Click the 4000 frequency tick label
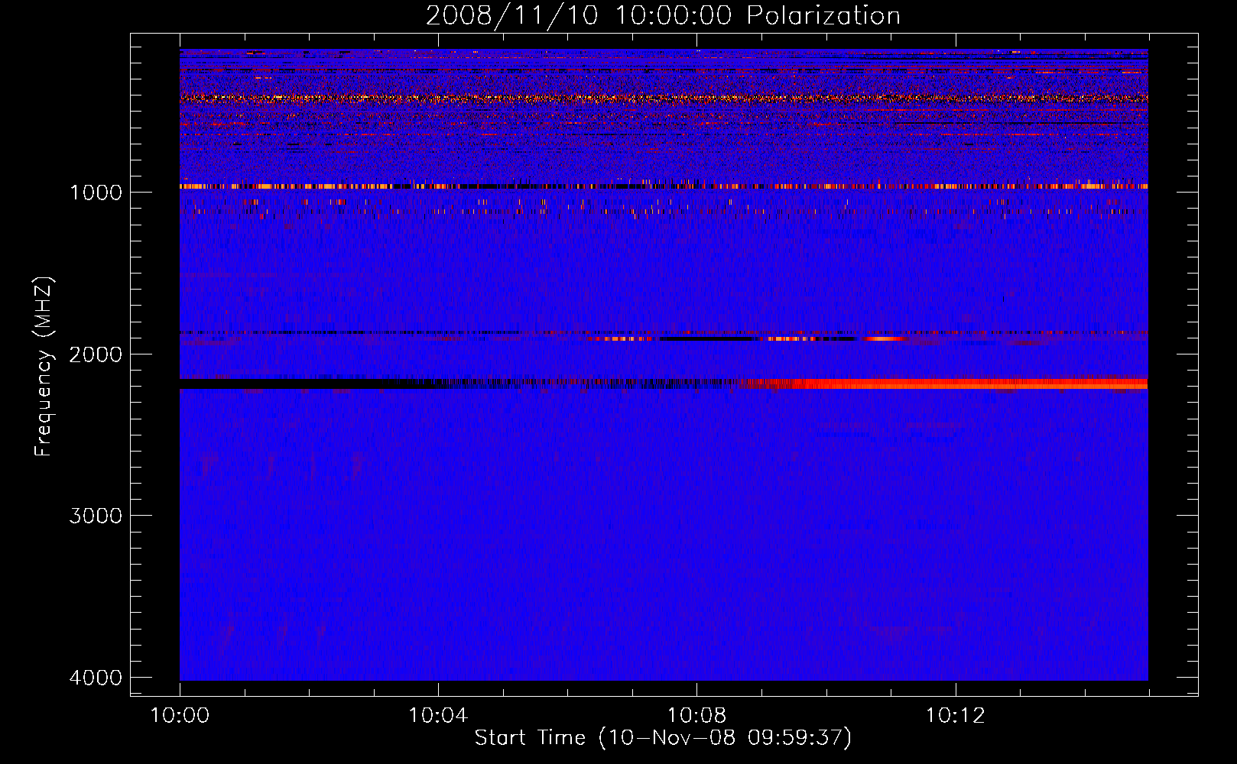 click(96, 678)
